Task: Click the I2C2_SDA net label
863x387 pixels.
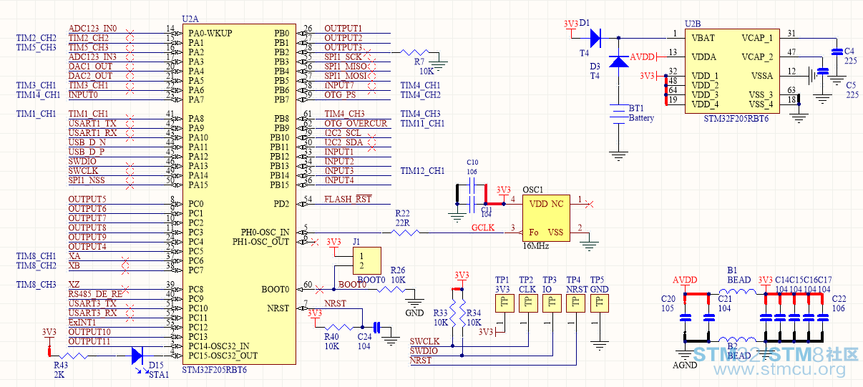Action: click(x=343, y=142)
